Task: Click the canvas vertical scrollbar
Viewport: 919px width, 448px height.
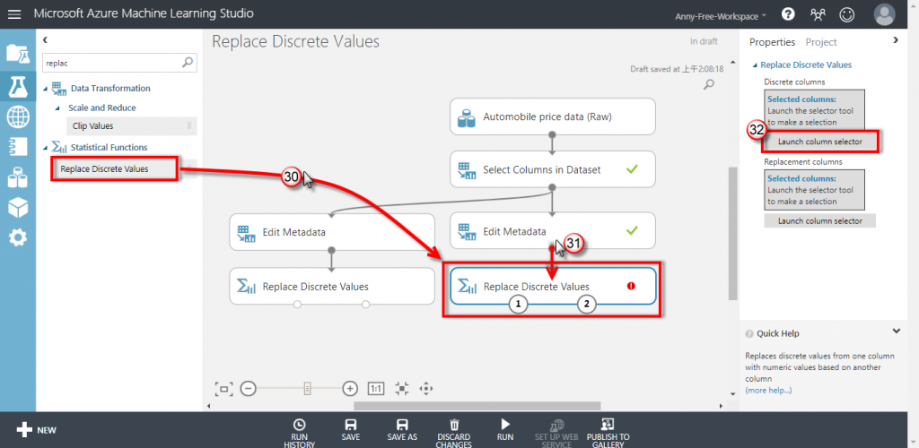Action: [732, 234]
